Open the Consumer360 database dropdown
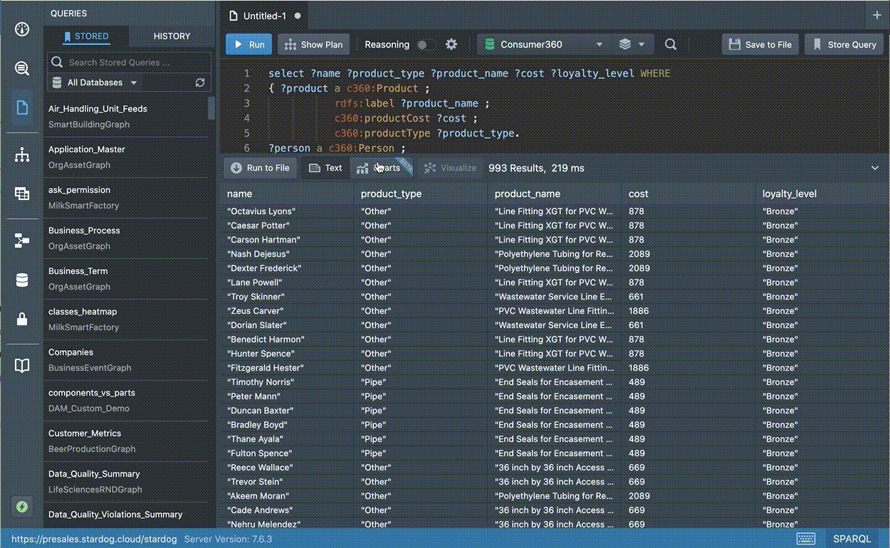This screenshot has width=890, height=548. (543, 44)
